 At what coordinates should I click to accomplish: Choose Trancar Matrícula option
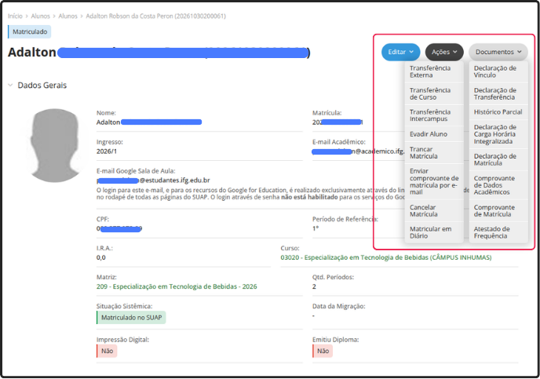click(x=424, y=152)
